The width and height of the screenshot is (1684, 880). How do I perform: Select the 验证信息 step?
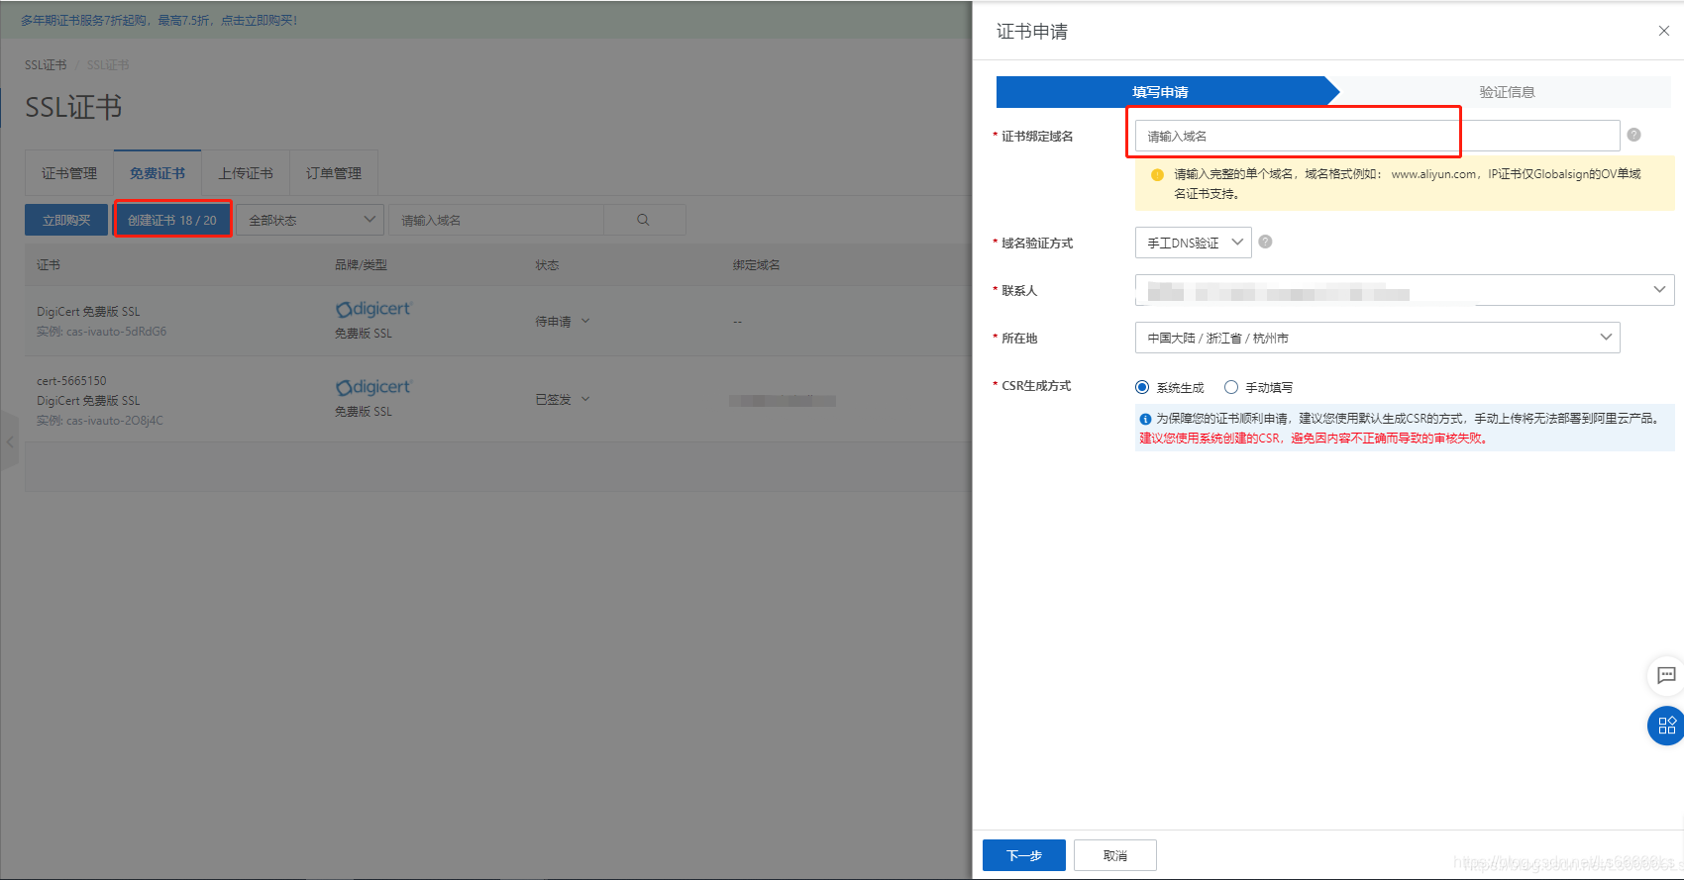tap(1507, 92)
